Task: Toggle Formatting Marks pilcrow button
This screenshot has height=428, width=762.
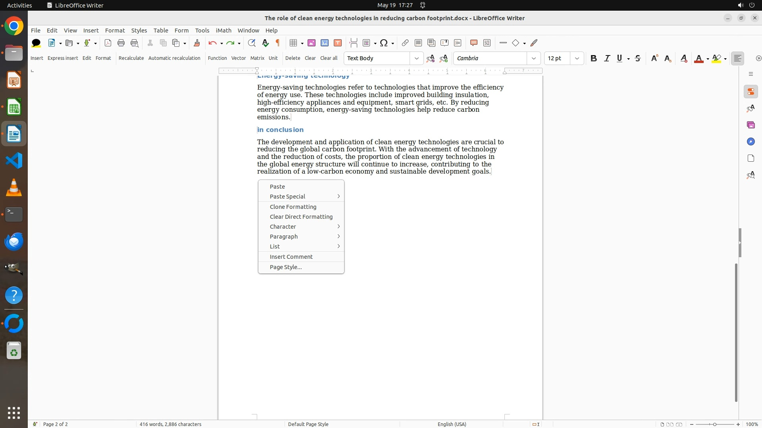Action: pyautogui.click(x=278, y=43)
